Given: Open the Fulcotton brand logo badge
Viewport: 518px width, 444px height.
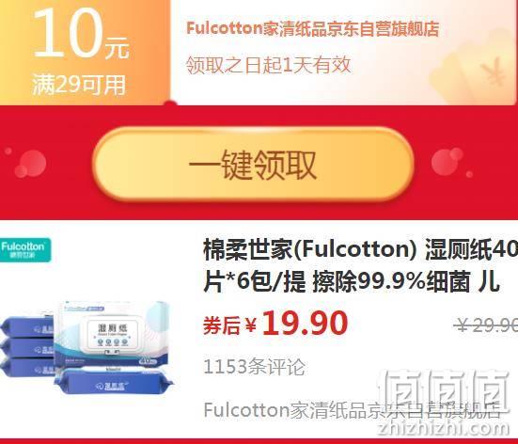Looking at the screenshot, I should click(x=25, y=250).
